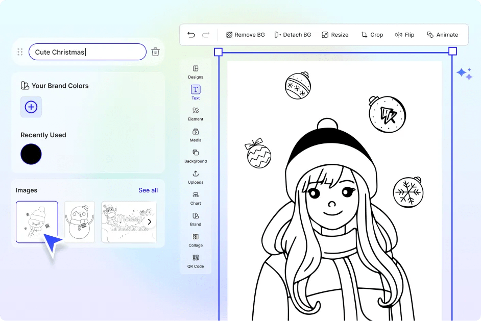The height and width of the screenshot is (321, 481).
Task: Delete the prompt with trash icon
Action: 156,52
